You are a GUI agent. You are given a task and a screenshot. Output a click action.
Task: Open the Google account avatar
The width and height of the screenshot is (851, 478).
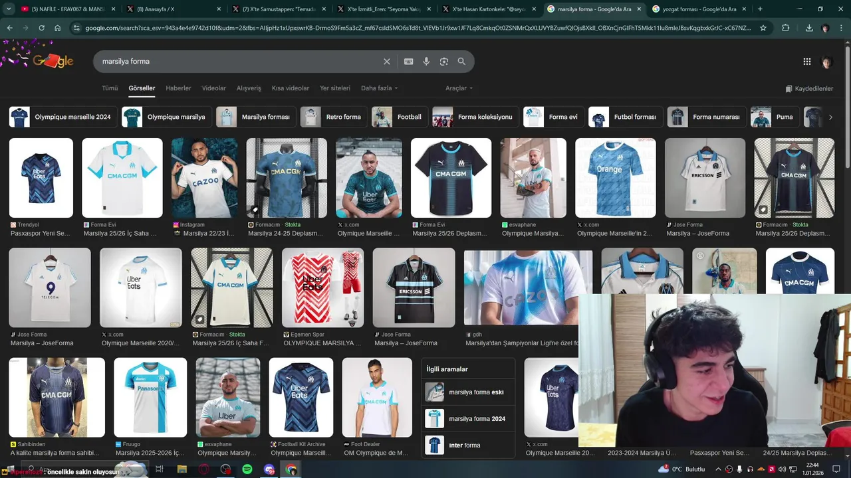(827, 62)
